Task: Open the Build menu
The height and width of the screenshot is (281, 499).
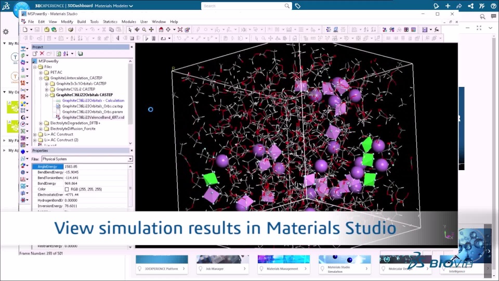Action: [x=82, y=22]
